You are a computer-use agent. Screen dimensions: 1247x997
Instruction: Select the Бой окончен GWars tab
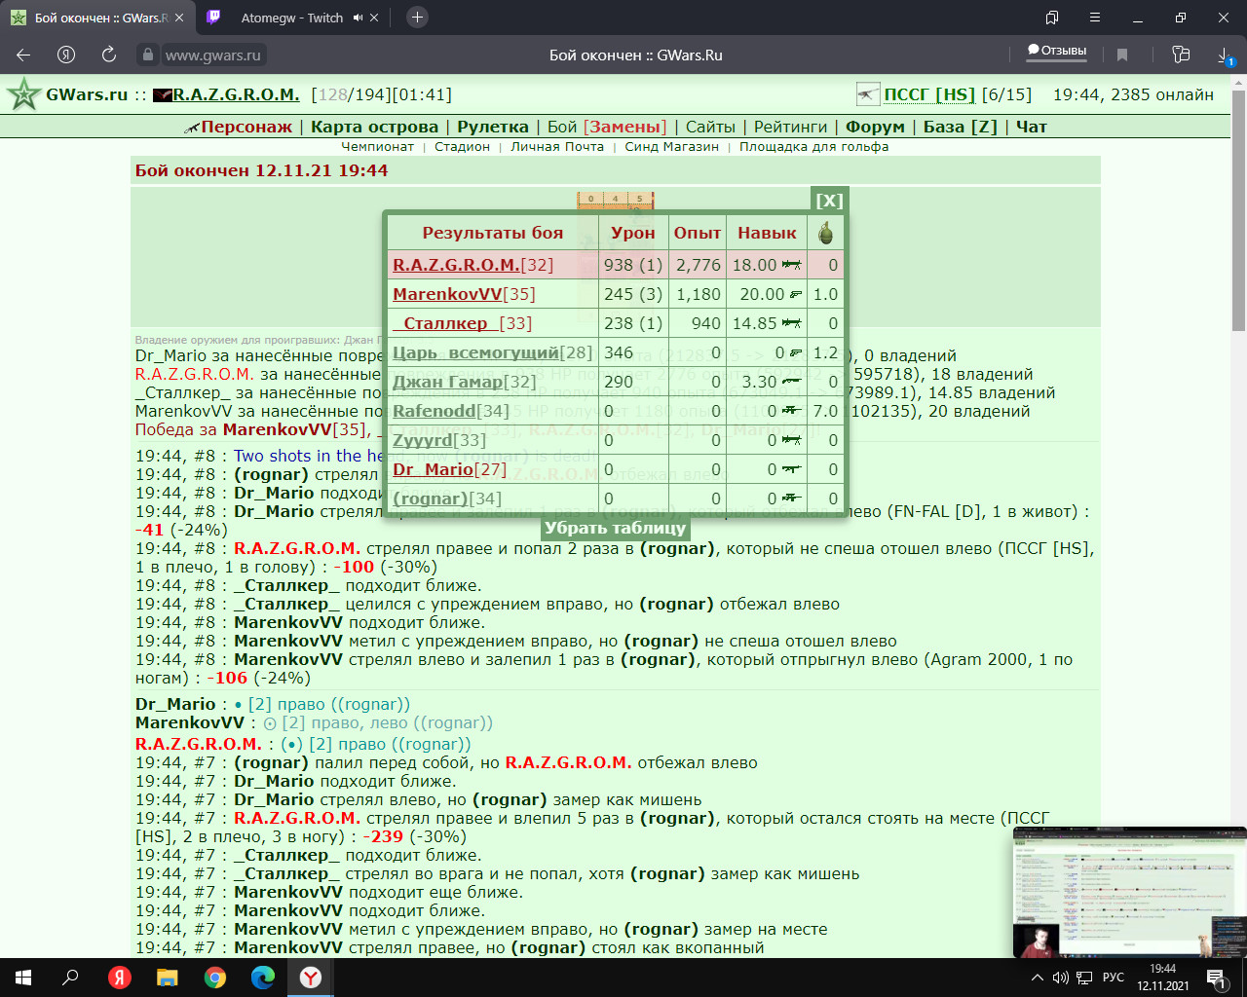[x=97, y=18]
